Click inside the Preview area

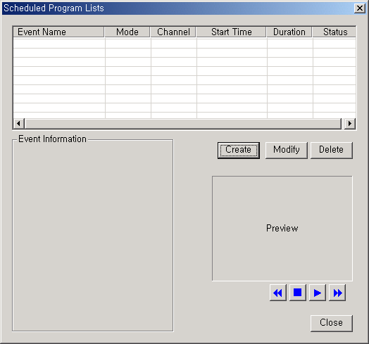(x=282, y=229)
